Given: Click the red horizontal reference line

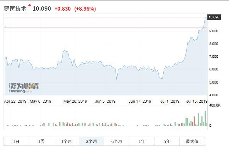Looking at the screenshot, I should (x=106, y=28).
